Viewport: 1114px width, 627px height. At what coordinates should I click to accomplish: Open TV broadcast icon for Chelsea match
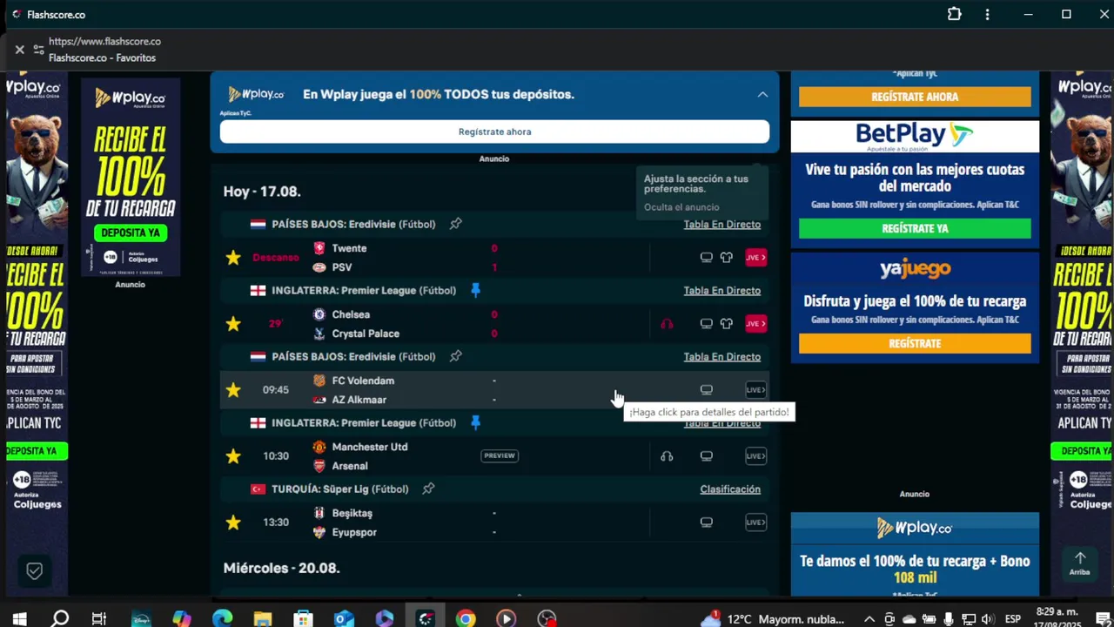(707, 324)
